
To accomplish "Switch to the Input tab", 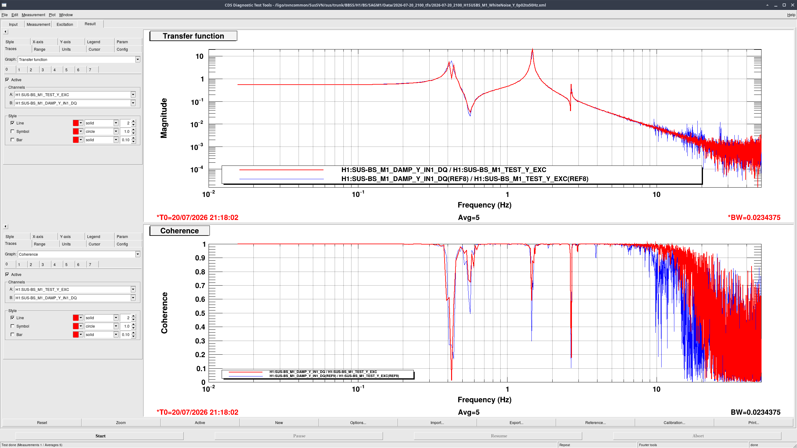I will 13,24.
